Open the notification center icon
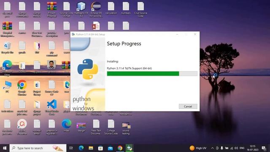270x152 pixels. pyautogui.click(x=264, y=148)
